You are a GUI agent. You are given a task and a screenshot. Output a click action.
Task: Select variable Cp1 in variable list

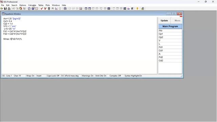click(x=170, y=34)
